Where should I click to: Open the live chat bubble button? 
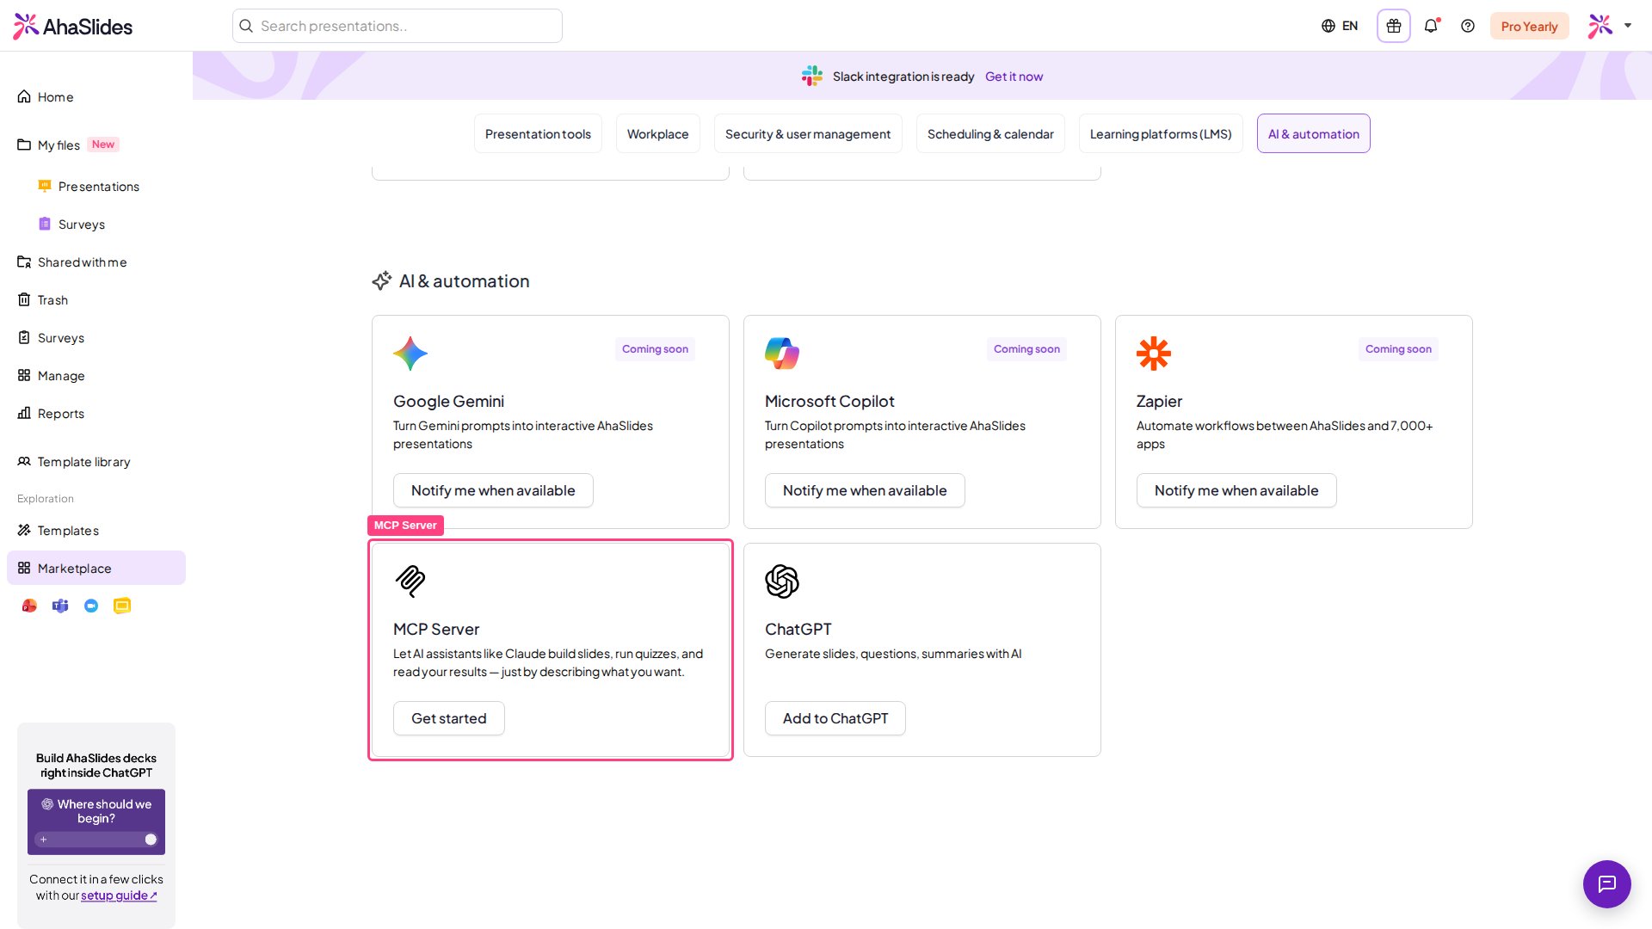pos(1607,884)
